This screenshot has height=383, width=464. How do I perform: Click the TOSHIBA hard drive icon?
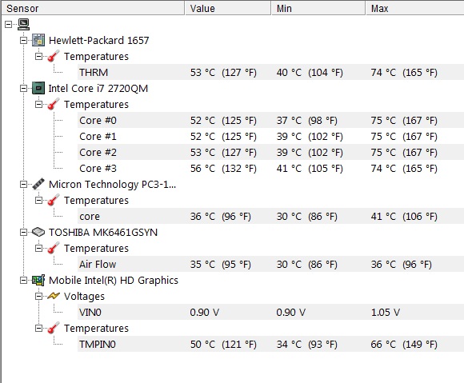[x=38, y=232]
